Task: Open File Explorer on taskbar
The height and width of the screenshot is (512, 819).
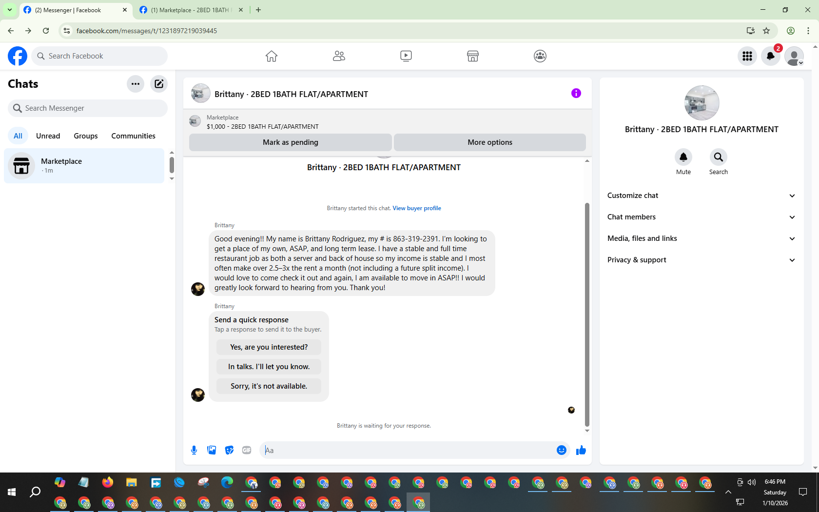Action: [x=132, y=482]
